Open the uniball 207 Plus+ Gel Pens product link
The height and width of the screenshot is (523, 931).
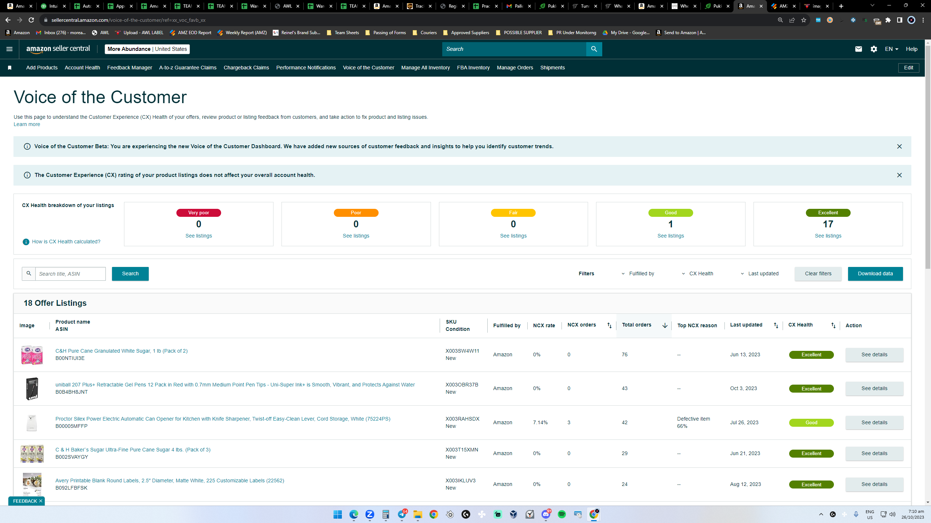point(235,385)
